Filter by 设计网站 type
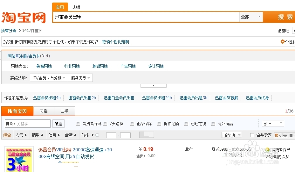Image resolution: width=295 pixels, height=172 pixels. pos(156,66)
